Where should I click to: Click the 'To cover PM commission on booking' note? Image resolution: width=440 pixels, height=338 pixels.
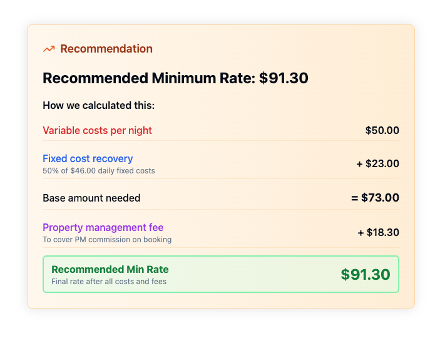point(107,240)
